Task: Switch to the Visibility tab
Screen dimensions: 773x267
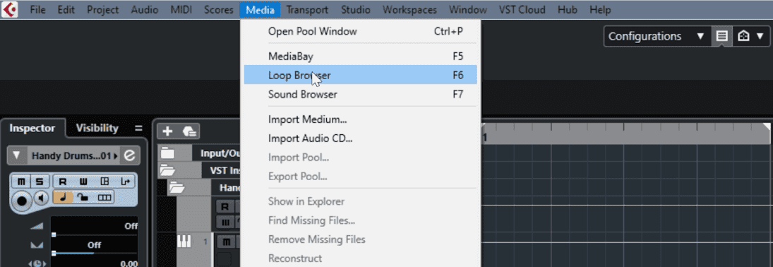Action: pyautogui.click(x=97, y=129)
